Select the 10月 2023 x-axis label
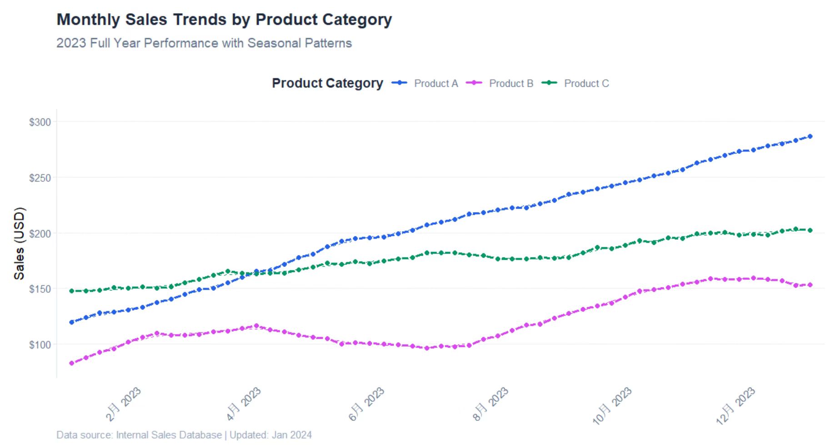Viewport: 840px width, 445px height. pyautogui.click(x=612, y=405)
